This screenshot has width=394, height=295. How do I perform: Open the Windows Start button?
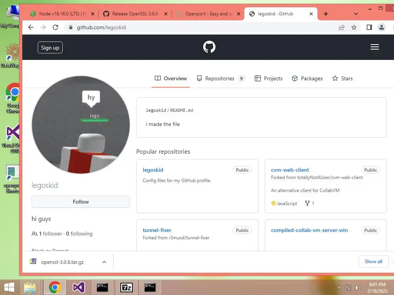[9, 287]
